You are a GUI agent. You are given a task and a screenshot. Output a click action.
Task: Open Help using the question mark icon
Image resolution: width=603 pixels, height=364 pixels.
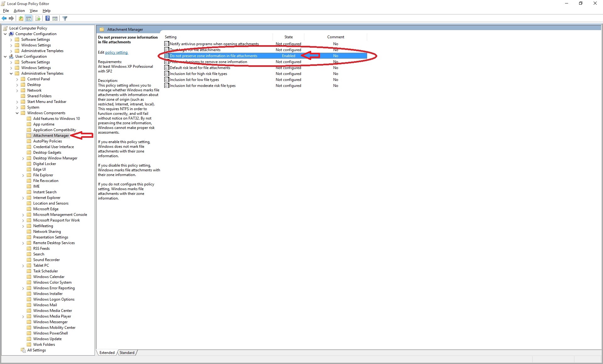[x=47, y=18]
